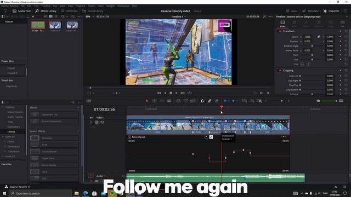Disable the Video 1 track
The width and height of the screenshot is (351, 197).
[103, 122]
